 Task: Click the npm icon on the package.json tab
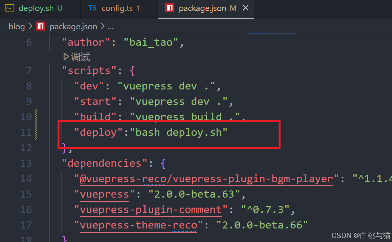[x=170, y=8]
